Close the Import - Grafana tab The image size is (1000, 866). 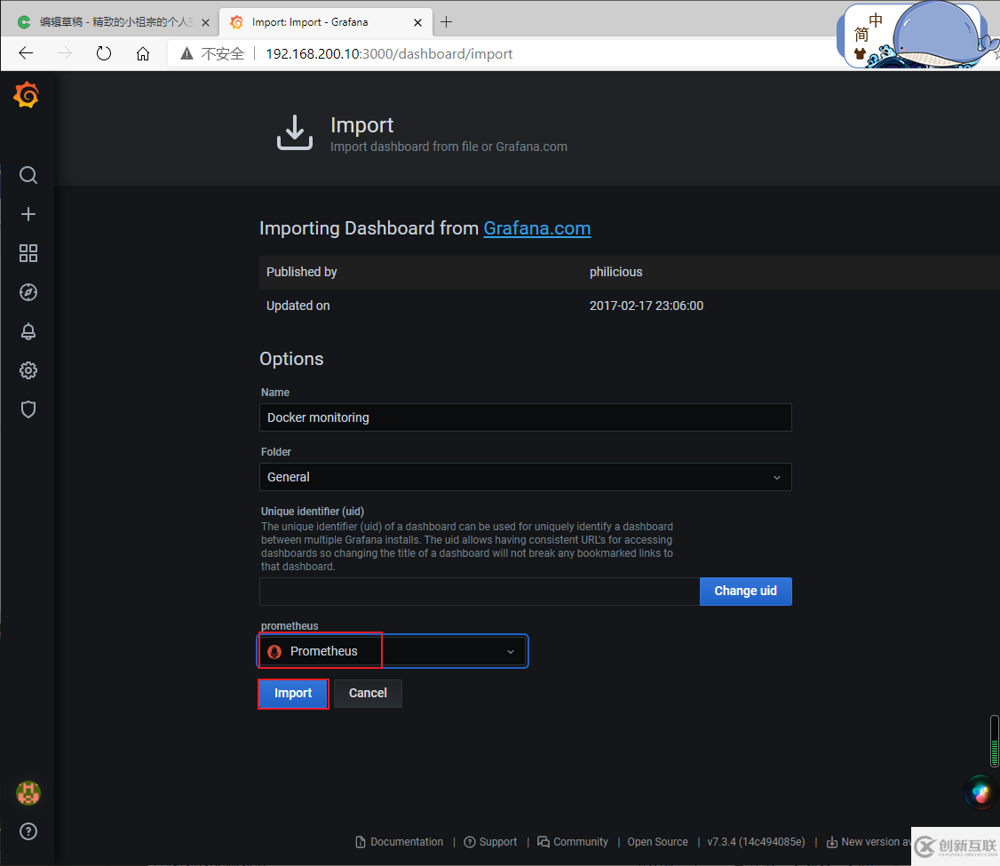point(417,22)
